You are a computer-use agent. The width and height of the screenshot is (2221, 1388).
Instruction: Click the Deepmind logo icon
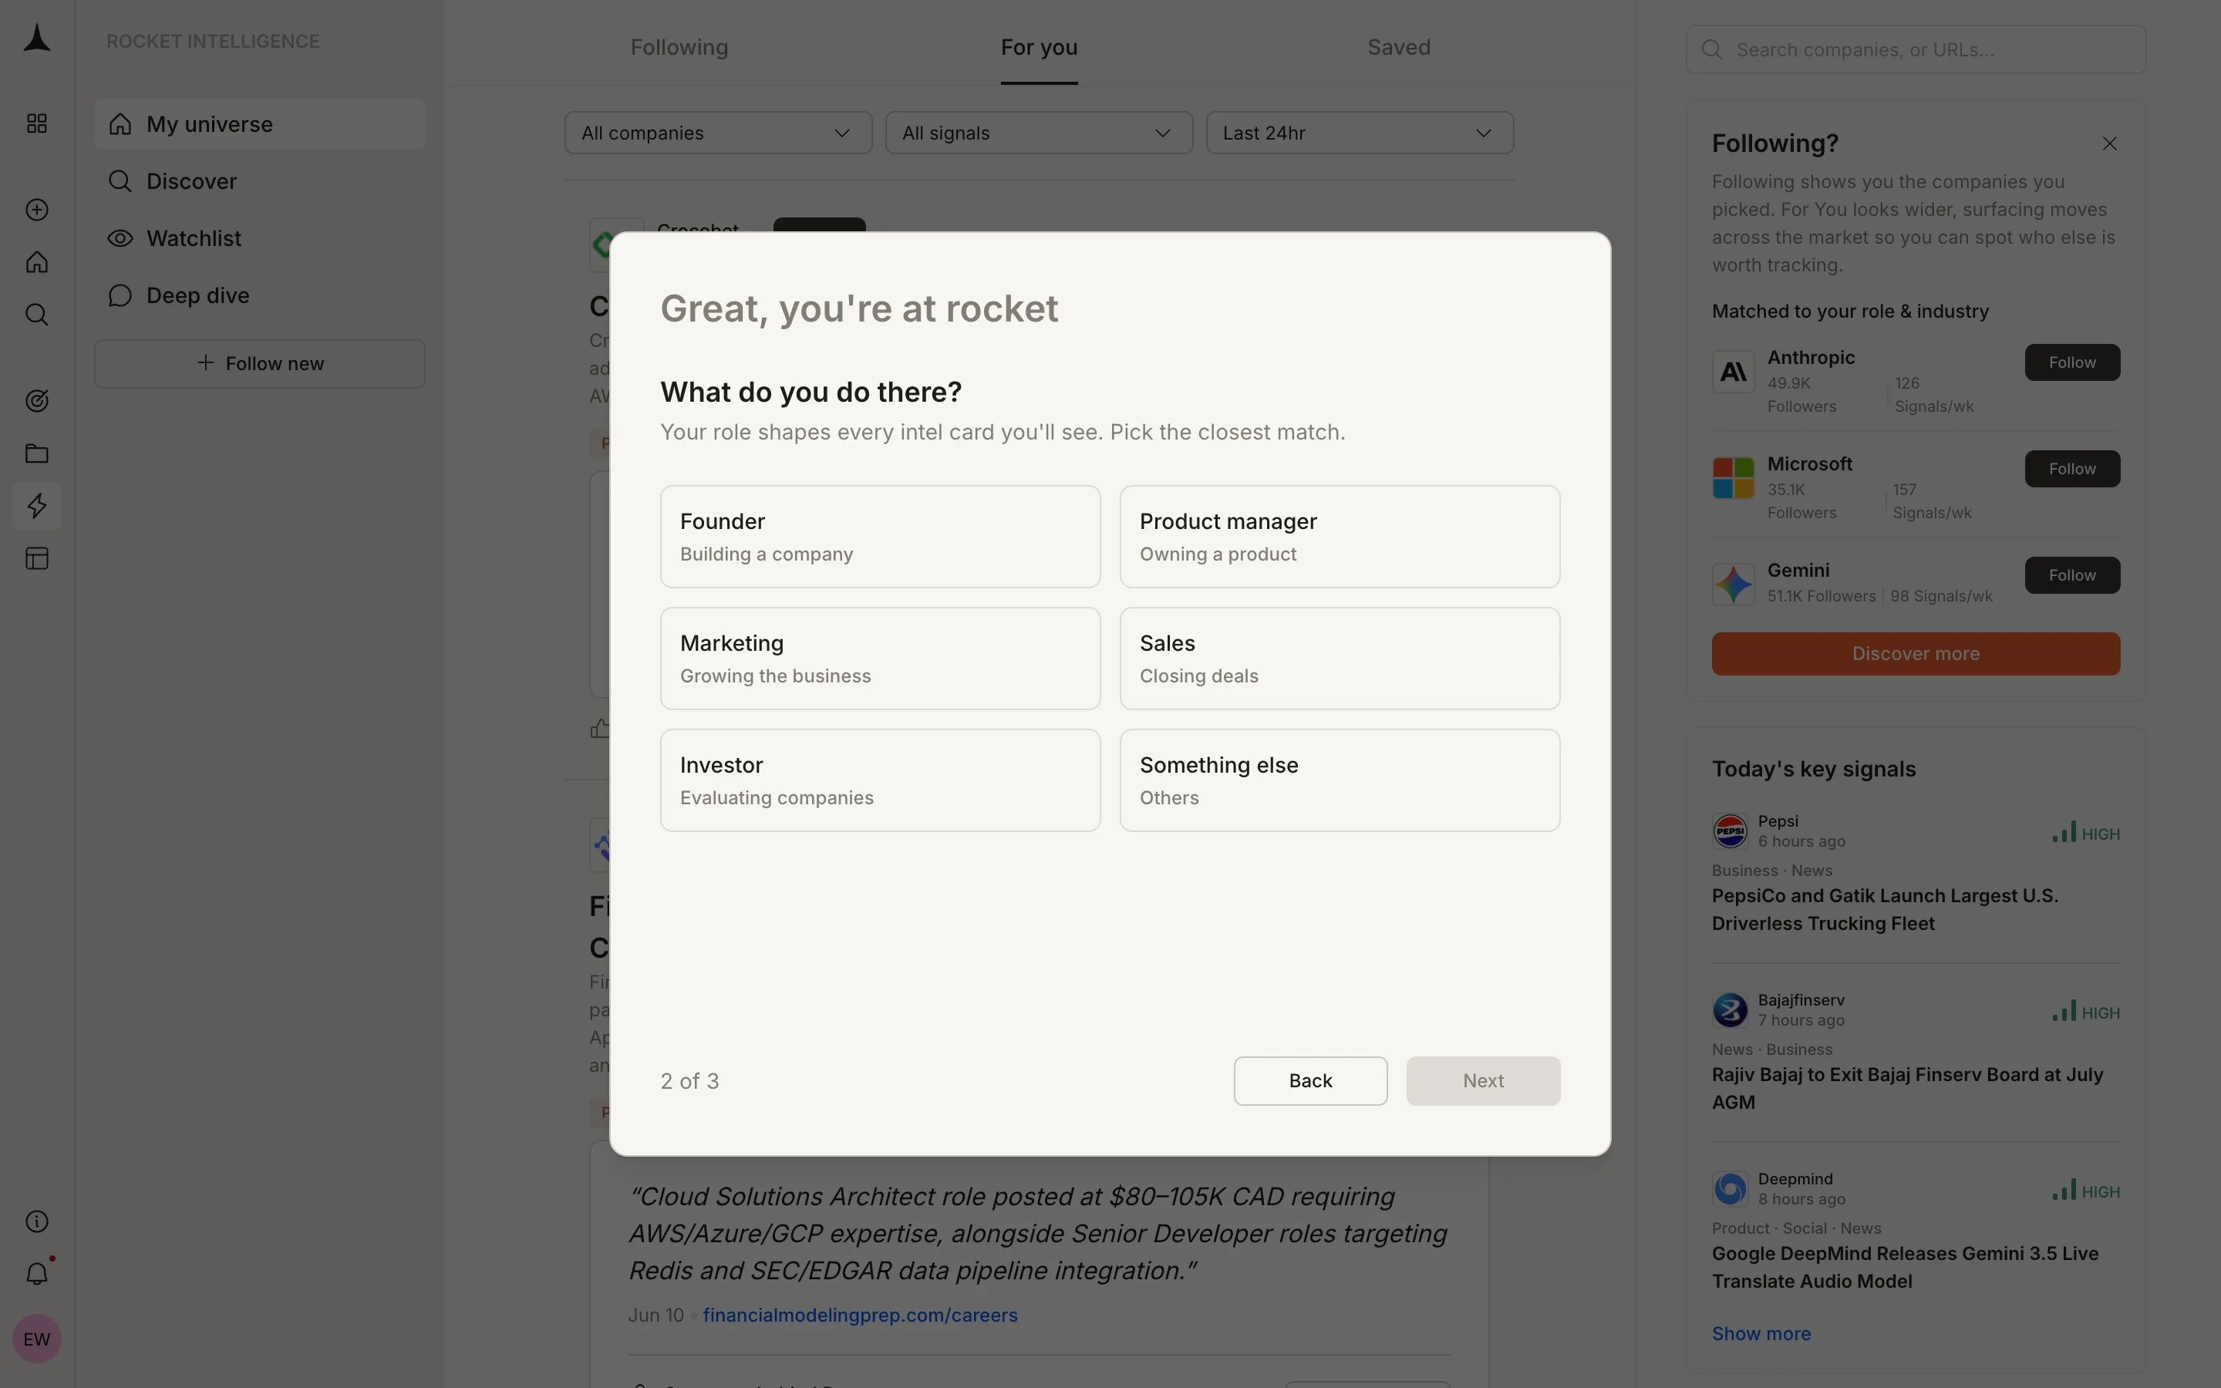(1730, 1189)
